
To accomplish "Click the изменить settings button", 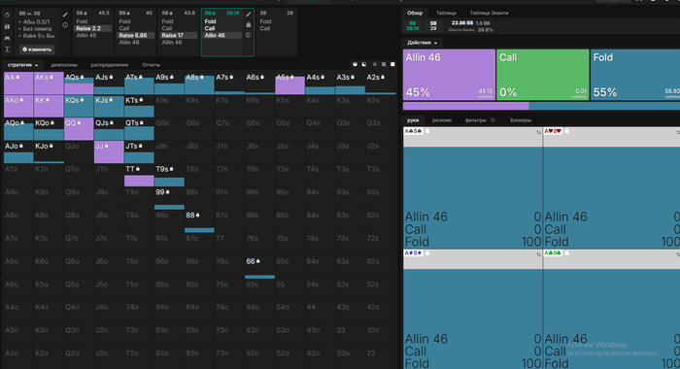I will 37,50.
